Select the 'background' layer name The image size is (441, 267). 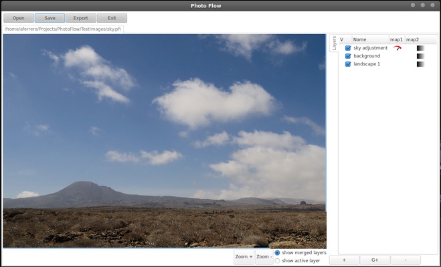pos(367,56)
